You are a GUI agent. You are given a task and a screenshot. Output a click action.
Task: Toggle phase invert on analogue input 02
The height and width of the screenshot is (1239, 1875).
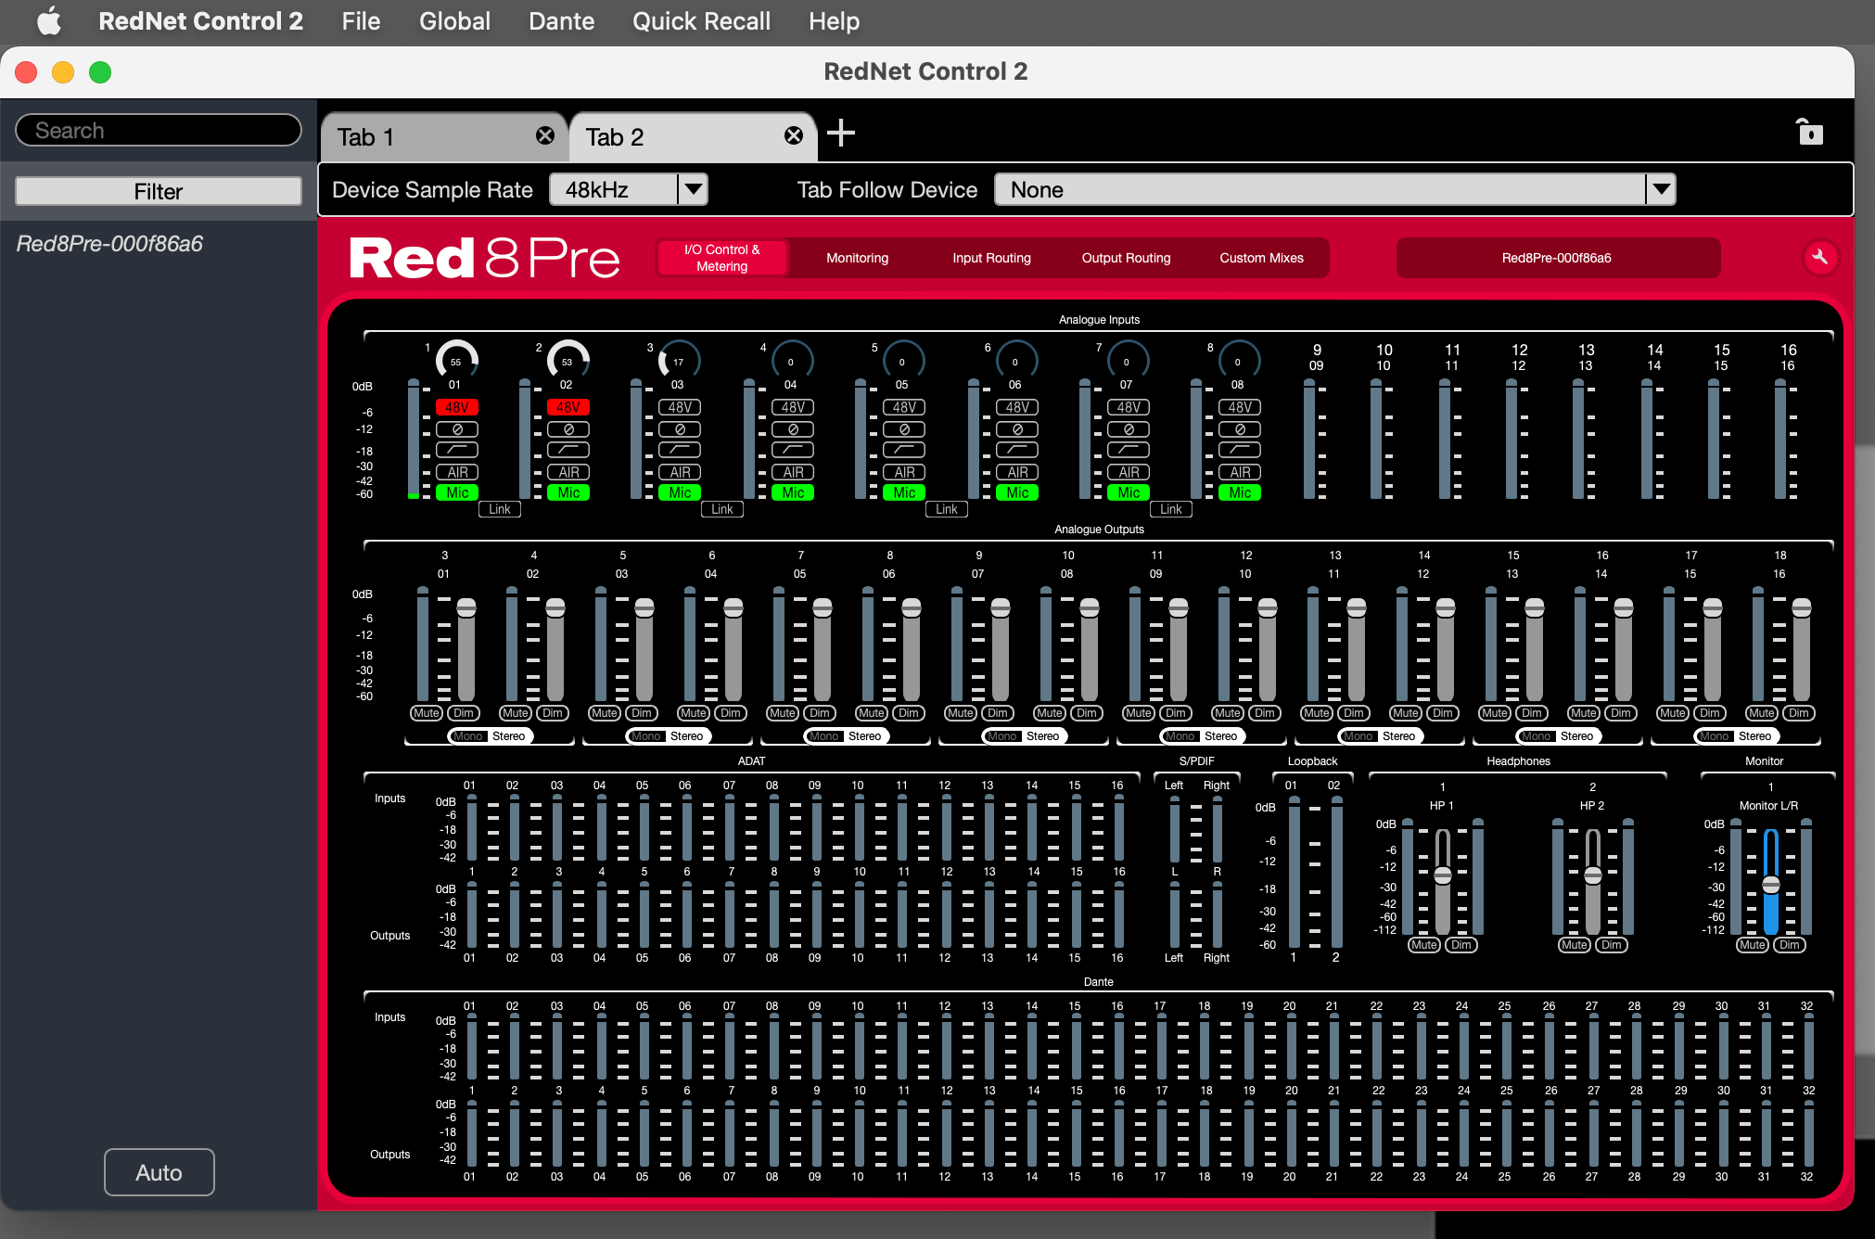[568, 429]
